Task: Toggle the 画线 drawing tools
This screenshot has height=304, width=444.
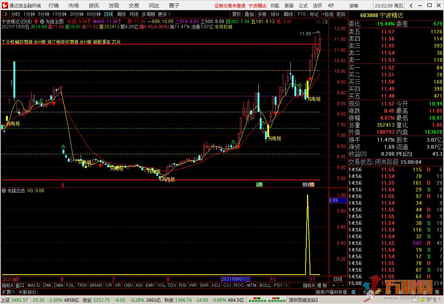Action: pos(288,14)
